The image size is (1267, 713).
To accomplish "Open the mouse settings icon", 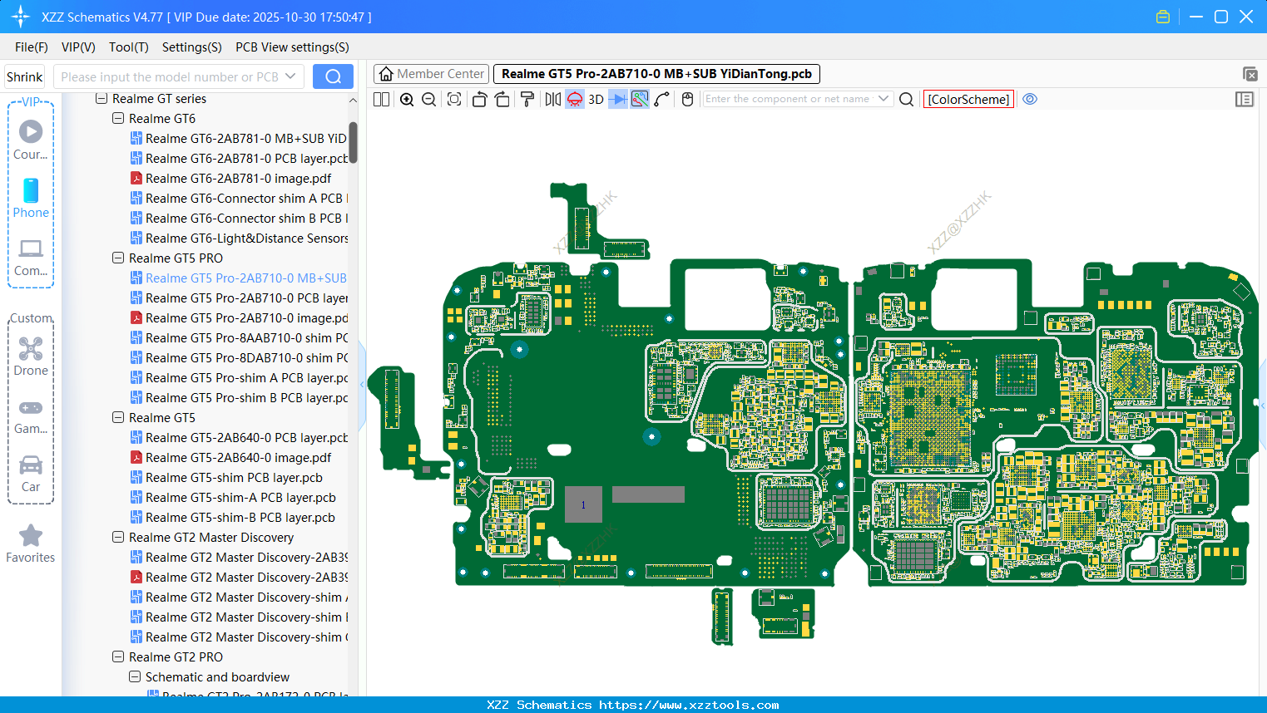I will click(687, 100).
